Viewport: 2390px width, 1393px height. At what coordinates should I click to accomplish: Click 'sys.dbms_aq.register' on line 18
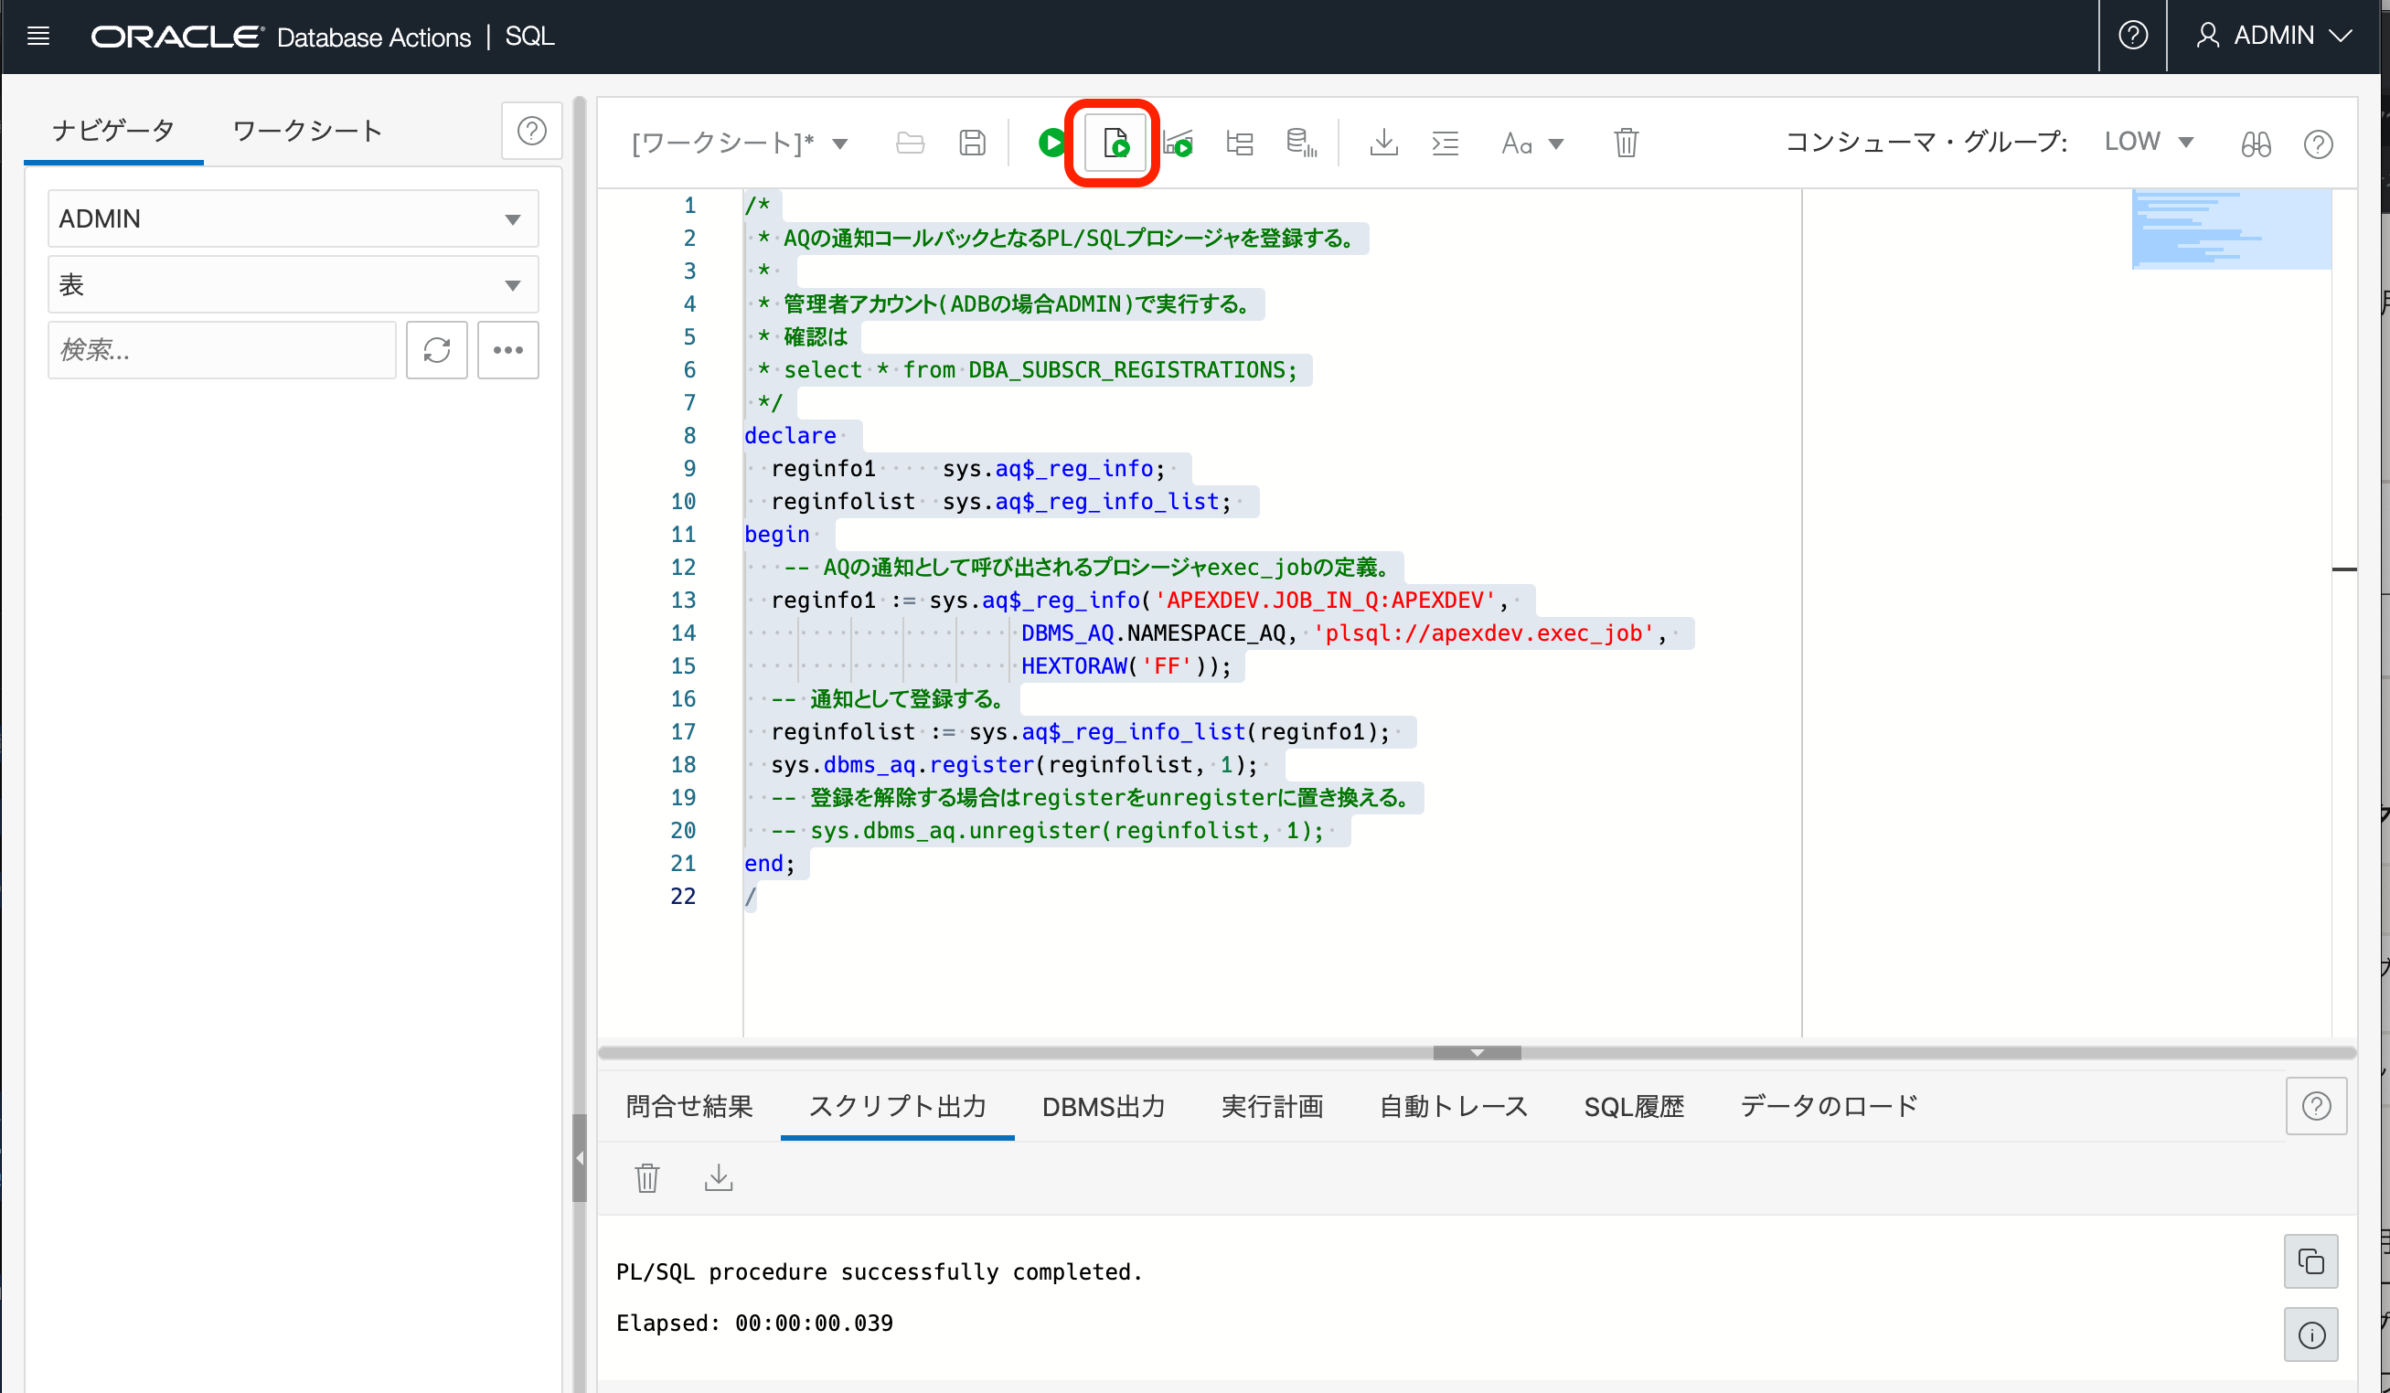pyautogui.click(x=902, y=765)
